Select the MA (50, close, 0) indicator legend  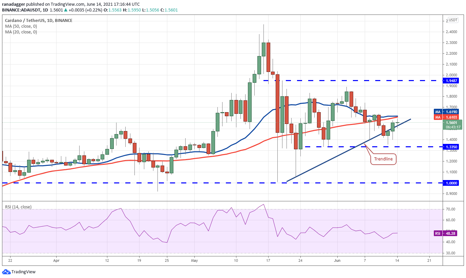pyautogui.click(x=21, y=26)
